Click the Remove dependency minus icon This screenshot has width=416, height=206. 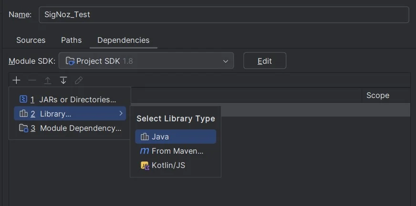32,80
